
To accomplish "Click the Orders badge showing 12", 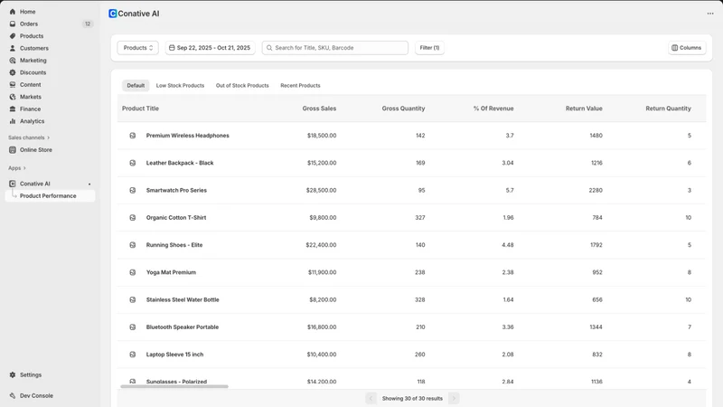I will pyautogui.click(x=87, y=24).
